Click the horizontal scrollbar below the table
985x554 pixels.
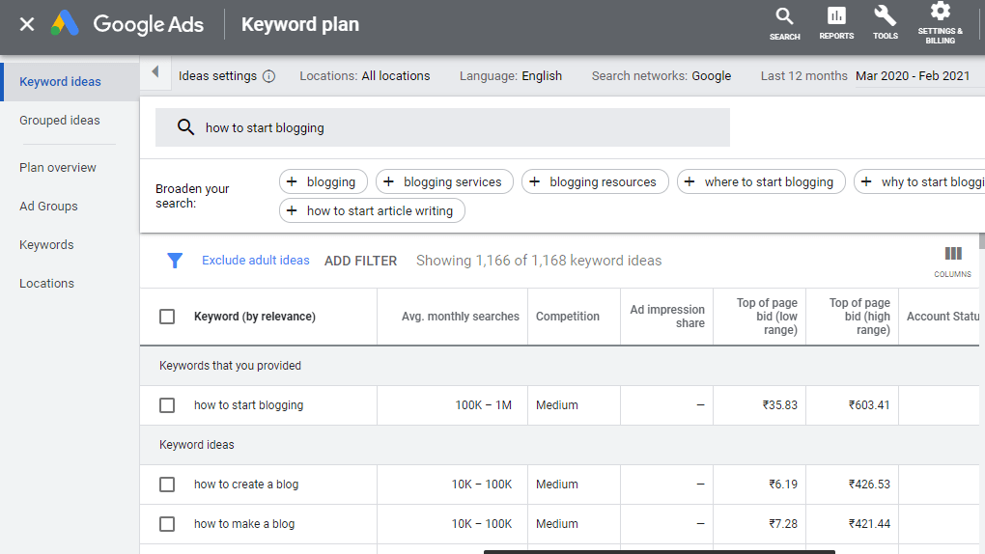coord(660,551)
